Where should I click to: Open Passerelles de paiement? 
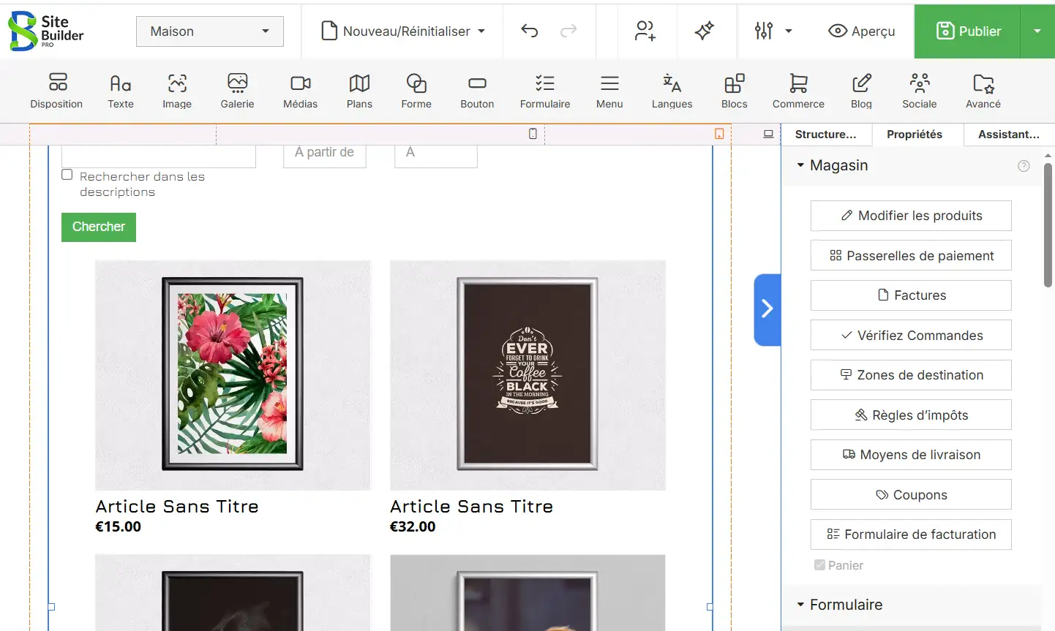pyautogui.click(x=911, y=255)
